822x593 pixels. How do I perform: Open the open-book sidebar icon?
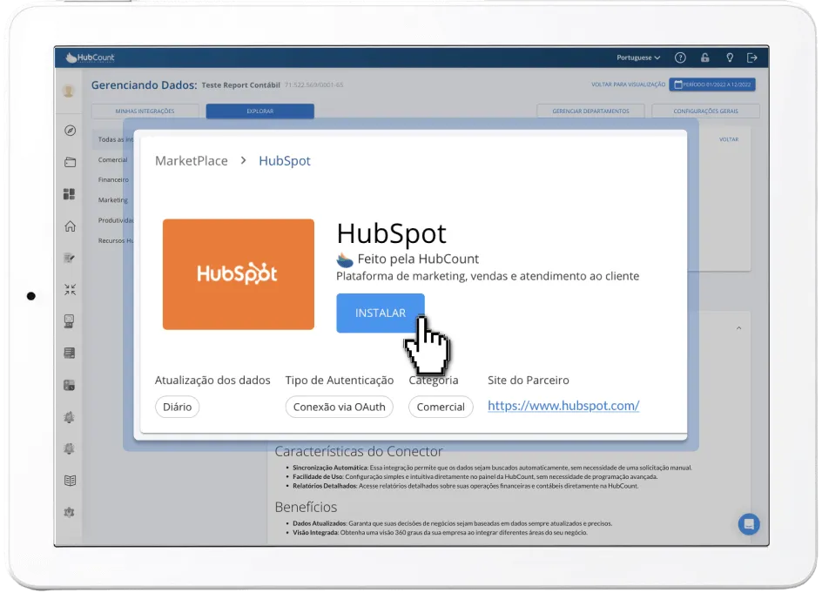[70, 481]
